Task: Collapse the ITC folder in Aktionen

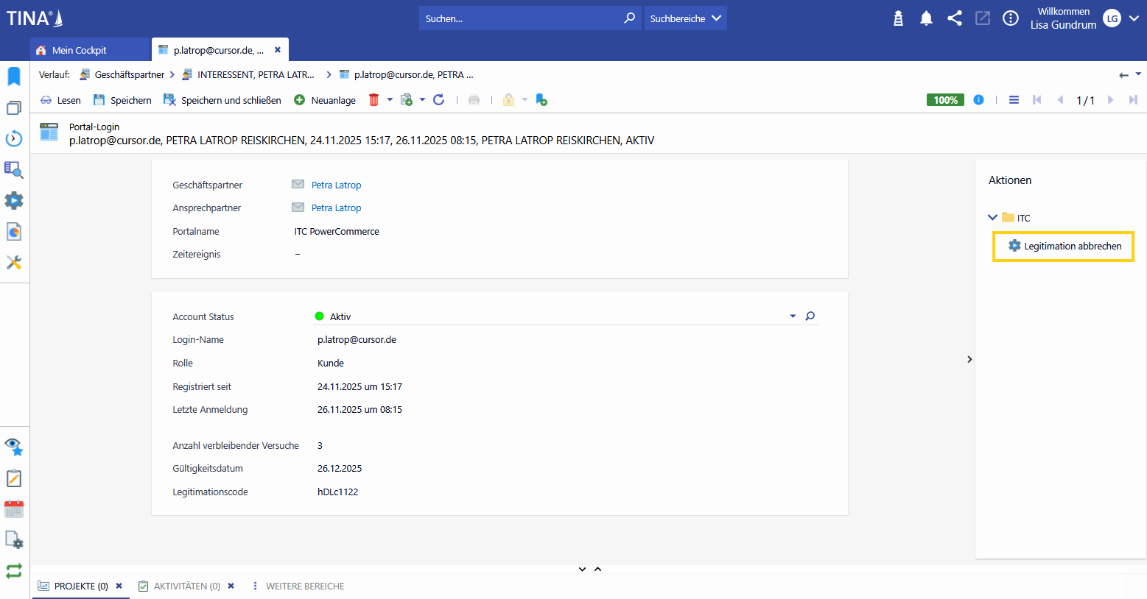Action: tap(992, 218)
